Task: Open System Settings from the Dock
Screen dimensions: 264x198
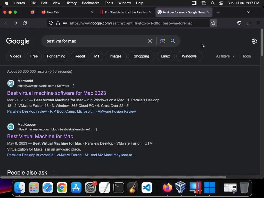Action: [90, 187]
